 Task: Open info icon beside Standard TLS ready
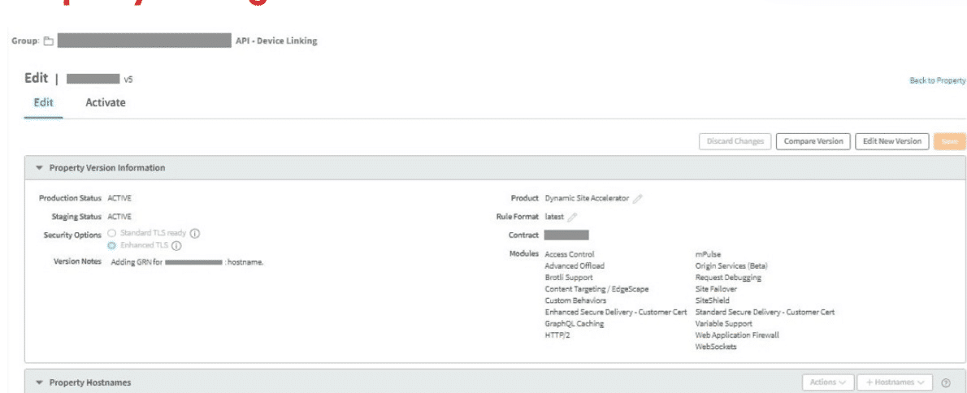(195, 234)
